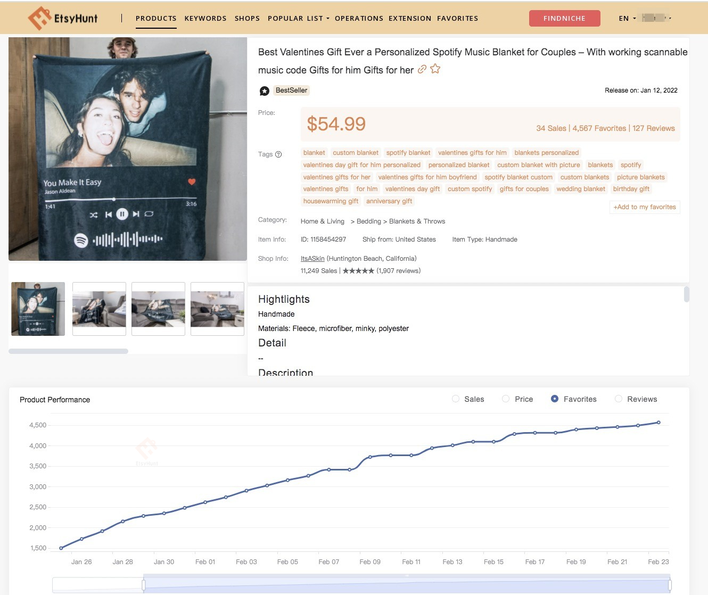Viewport: 708px width, 595px height.
Task: Select the second product image thumbnail
Action: coord(99,309)
